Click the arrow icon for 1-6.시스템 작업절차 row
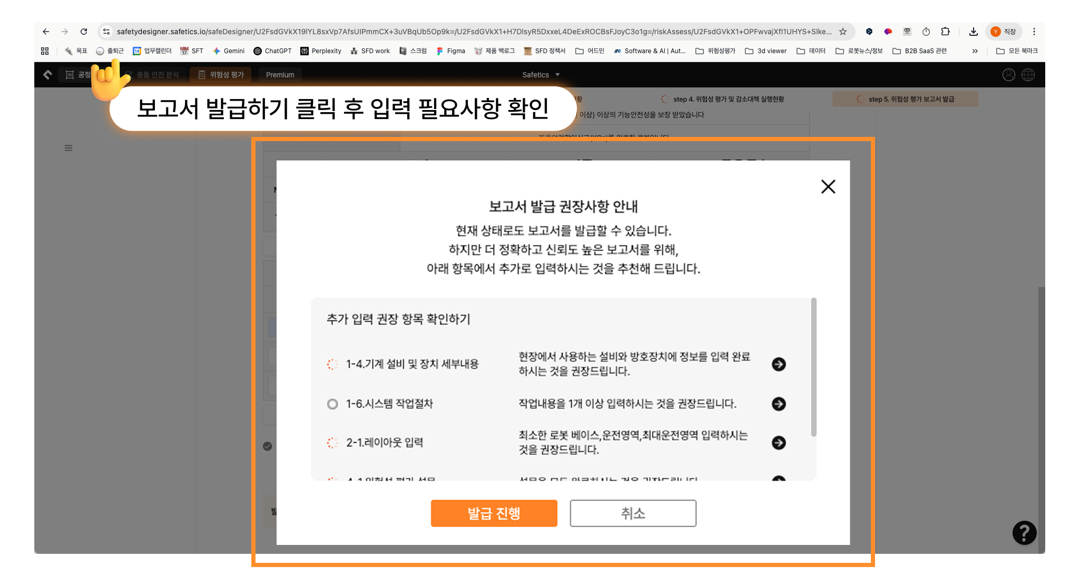 tap(779, 404)
